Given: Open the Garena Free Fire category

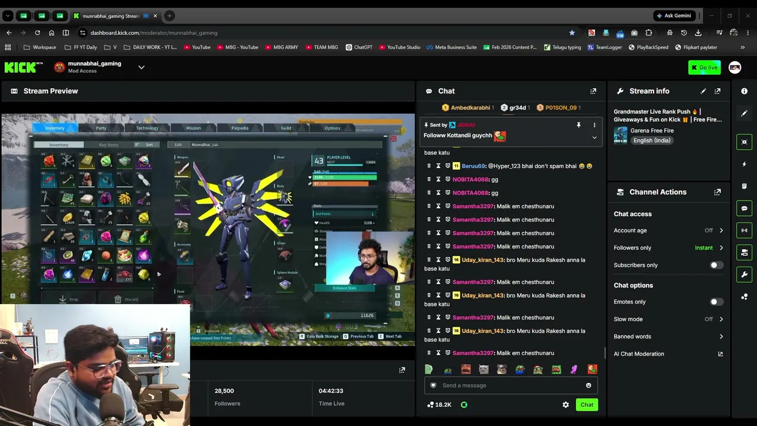Looking at the screenshot, I should 652,130.
